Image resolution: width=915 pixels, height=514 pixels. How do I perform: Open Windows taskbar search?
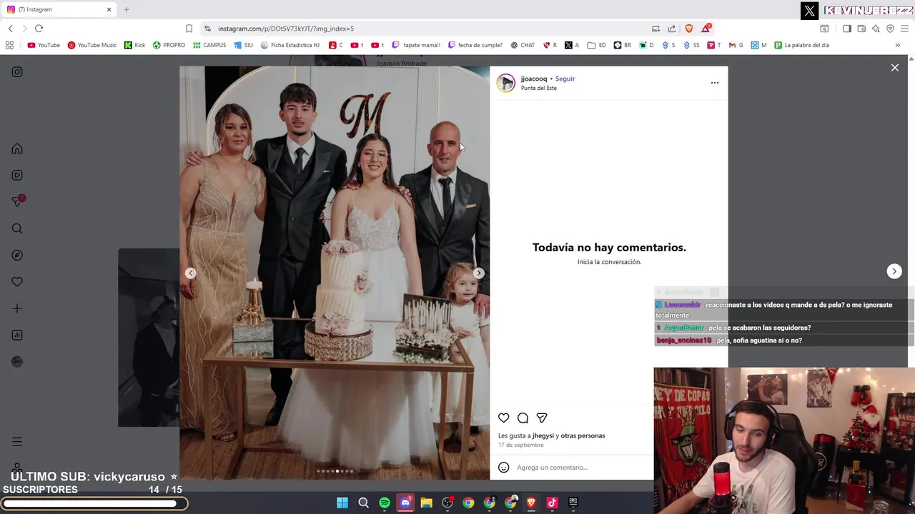tap(363, 503)
